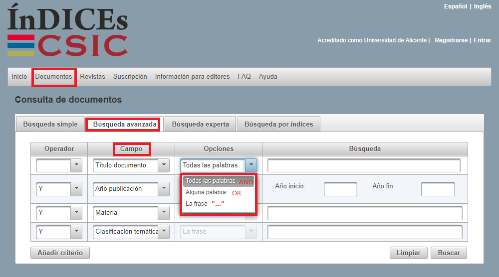This screenshot has height=277, width=499.
Task: Click the Añadir criterio button
Action: tap(60, 253)
